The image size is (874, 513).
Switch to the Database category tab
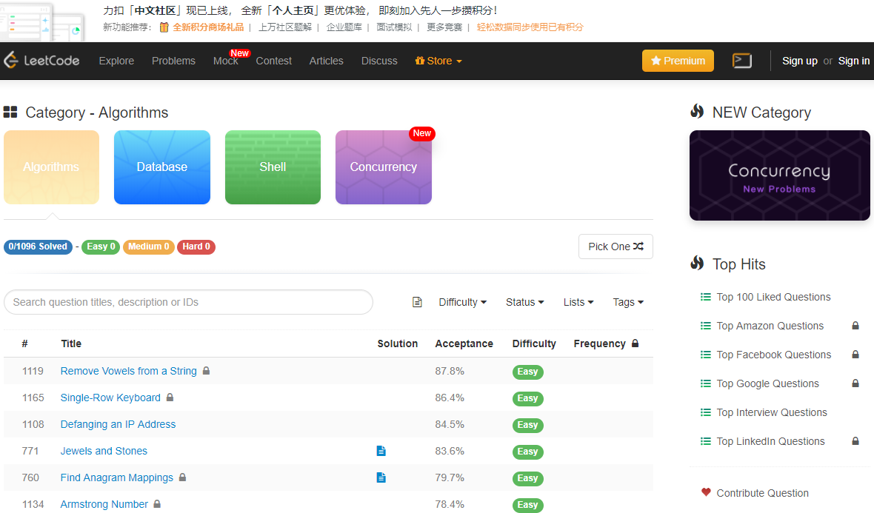point(161,167)
